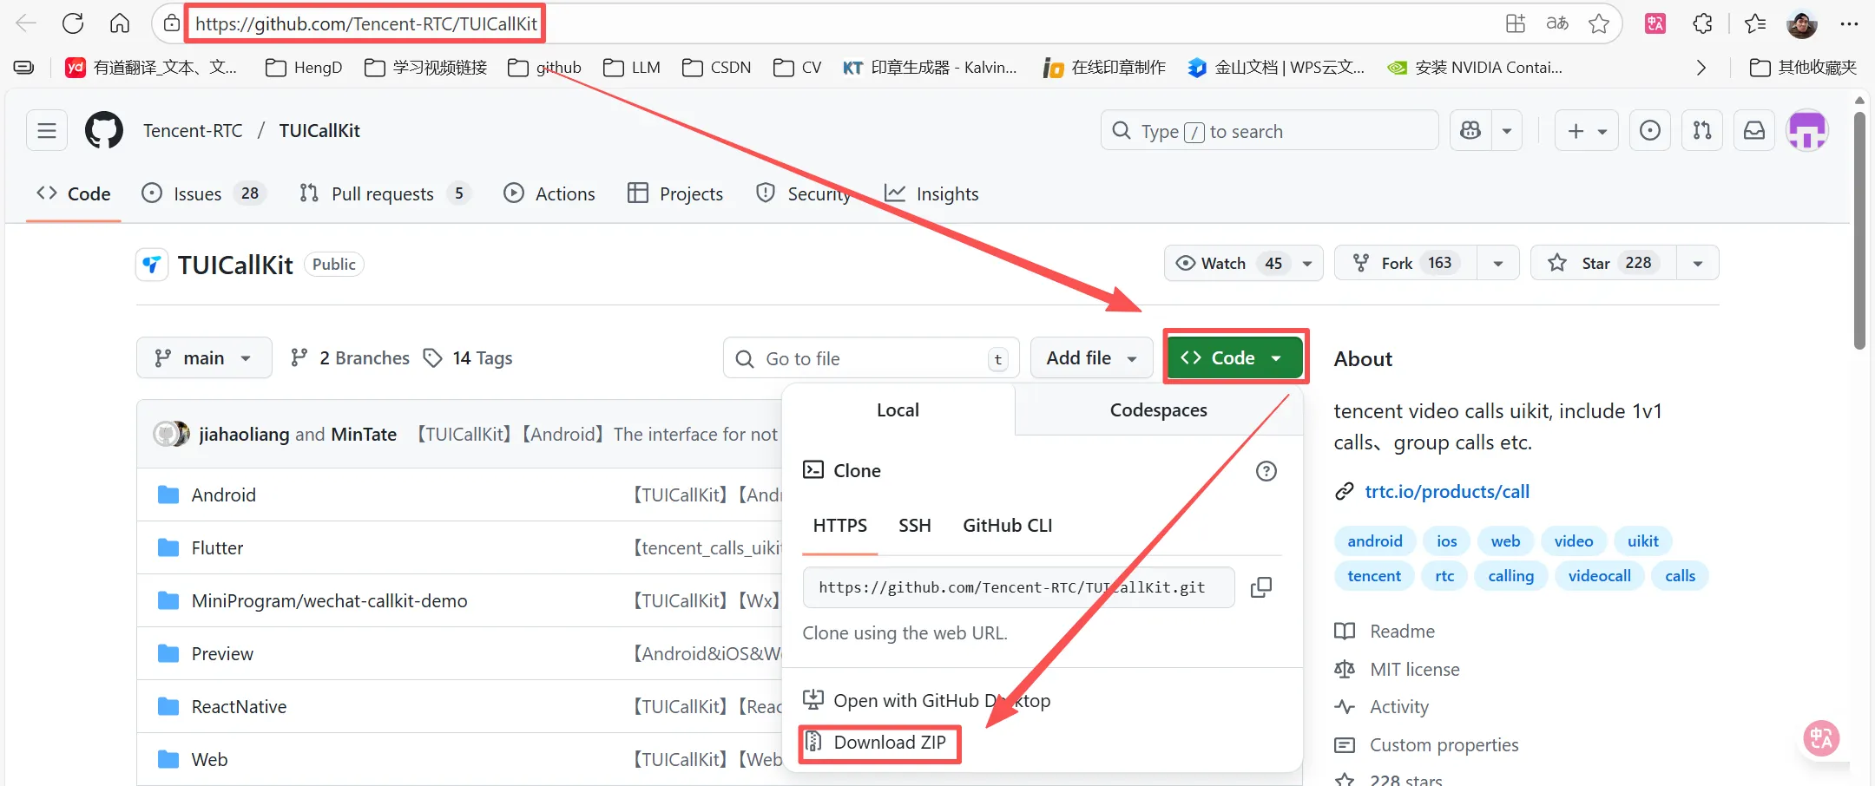
Task: Open the trtc.io/products/call link
Action: tap(1447, 491)
